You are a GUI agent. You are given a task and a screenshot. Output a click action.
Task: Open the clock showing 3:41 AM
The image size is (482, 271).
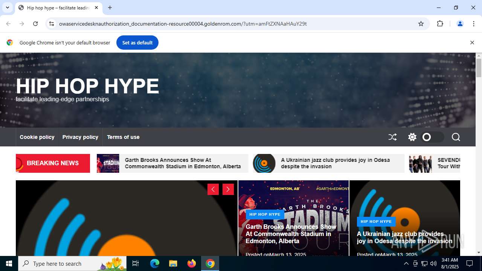[x=450, y=263]
